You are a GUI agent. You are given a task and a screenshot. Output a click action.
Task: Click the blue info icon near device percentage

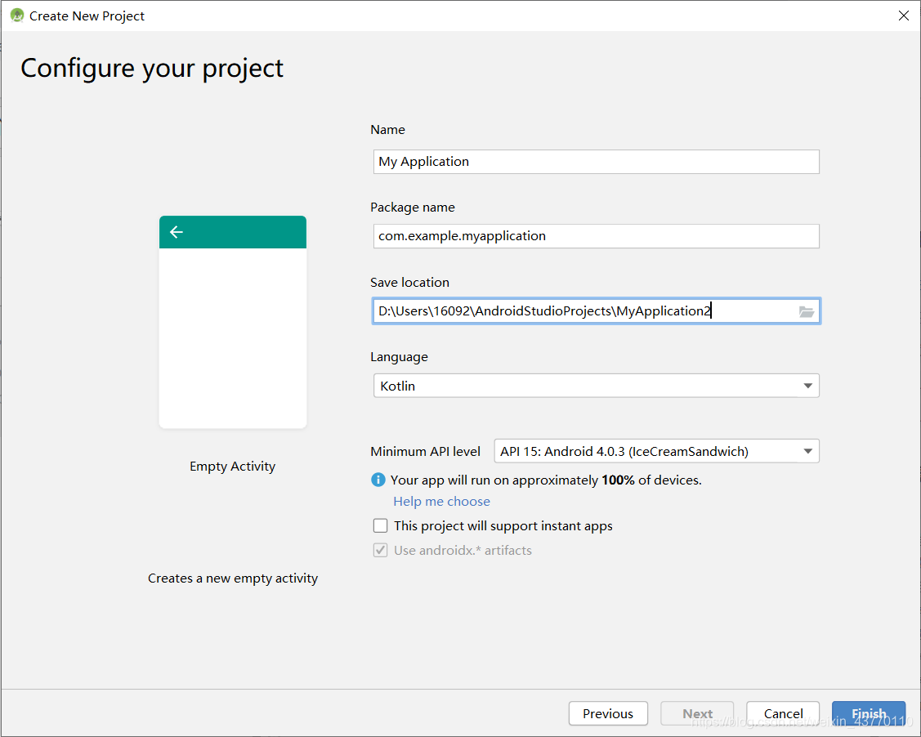point(378,480)
